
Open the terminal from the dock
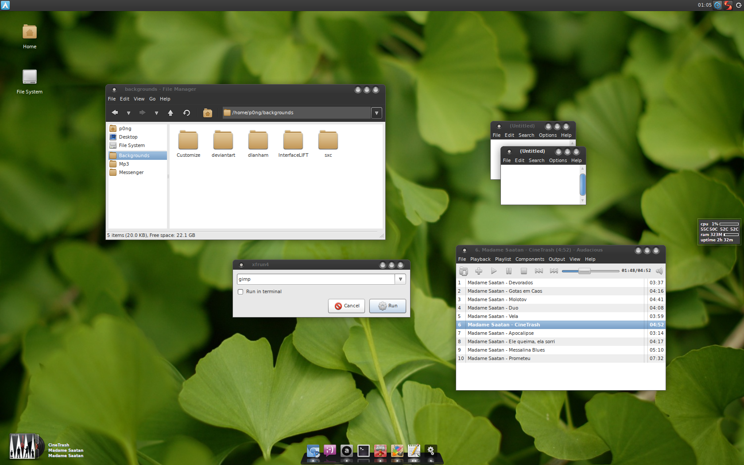364,451
